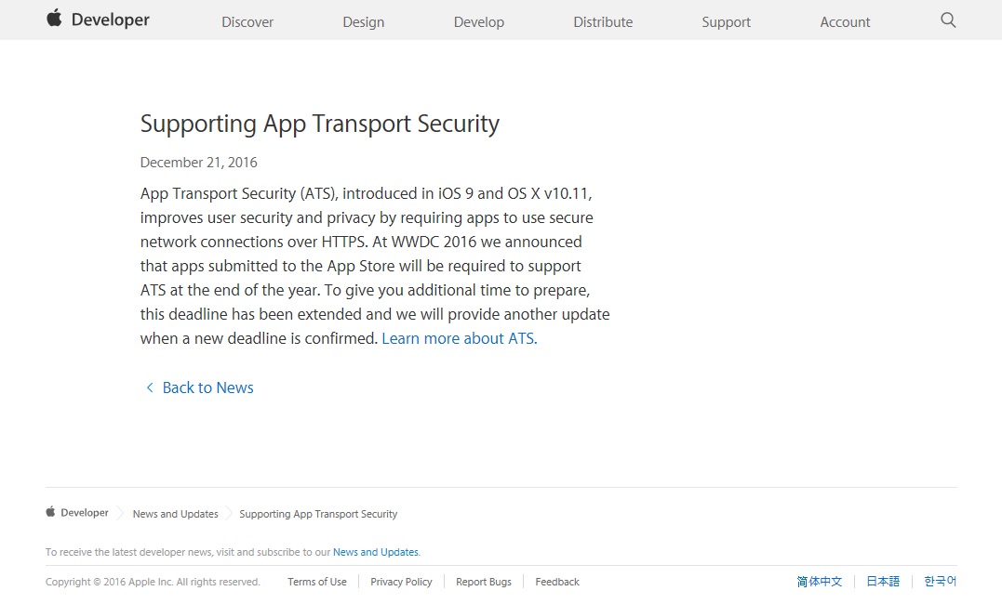
Task: Open the Account page
Action: point(844,21)
